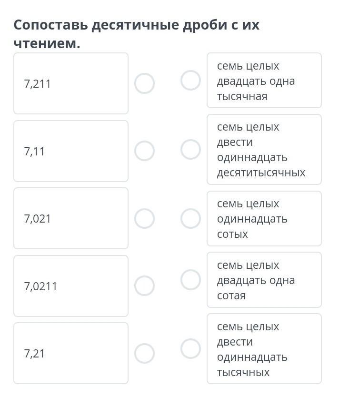339x418 pixels.
Task: Select circle beside 'двести одиннадцать тысячных'
Action: [190, 349]
